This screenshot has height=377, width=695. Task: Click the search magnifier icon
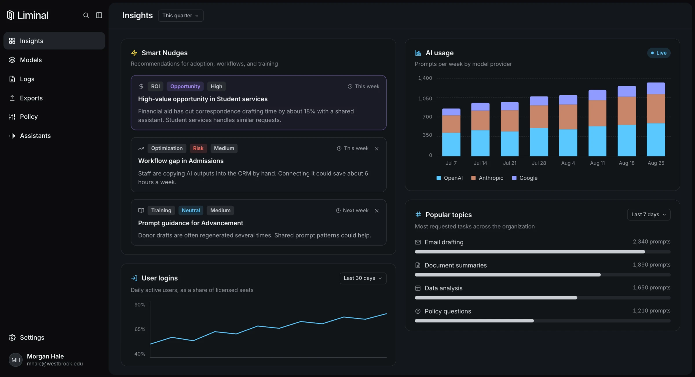[x=86, y=15]
